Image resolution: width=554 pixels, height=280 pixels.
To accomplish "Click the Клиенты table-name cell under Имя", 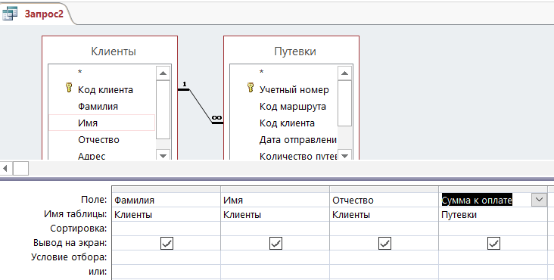I will 275,215.
